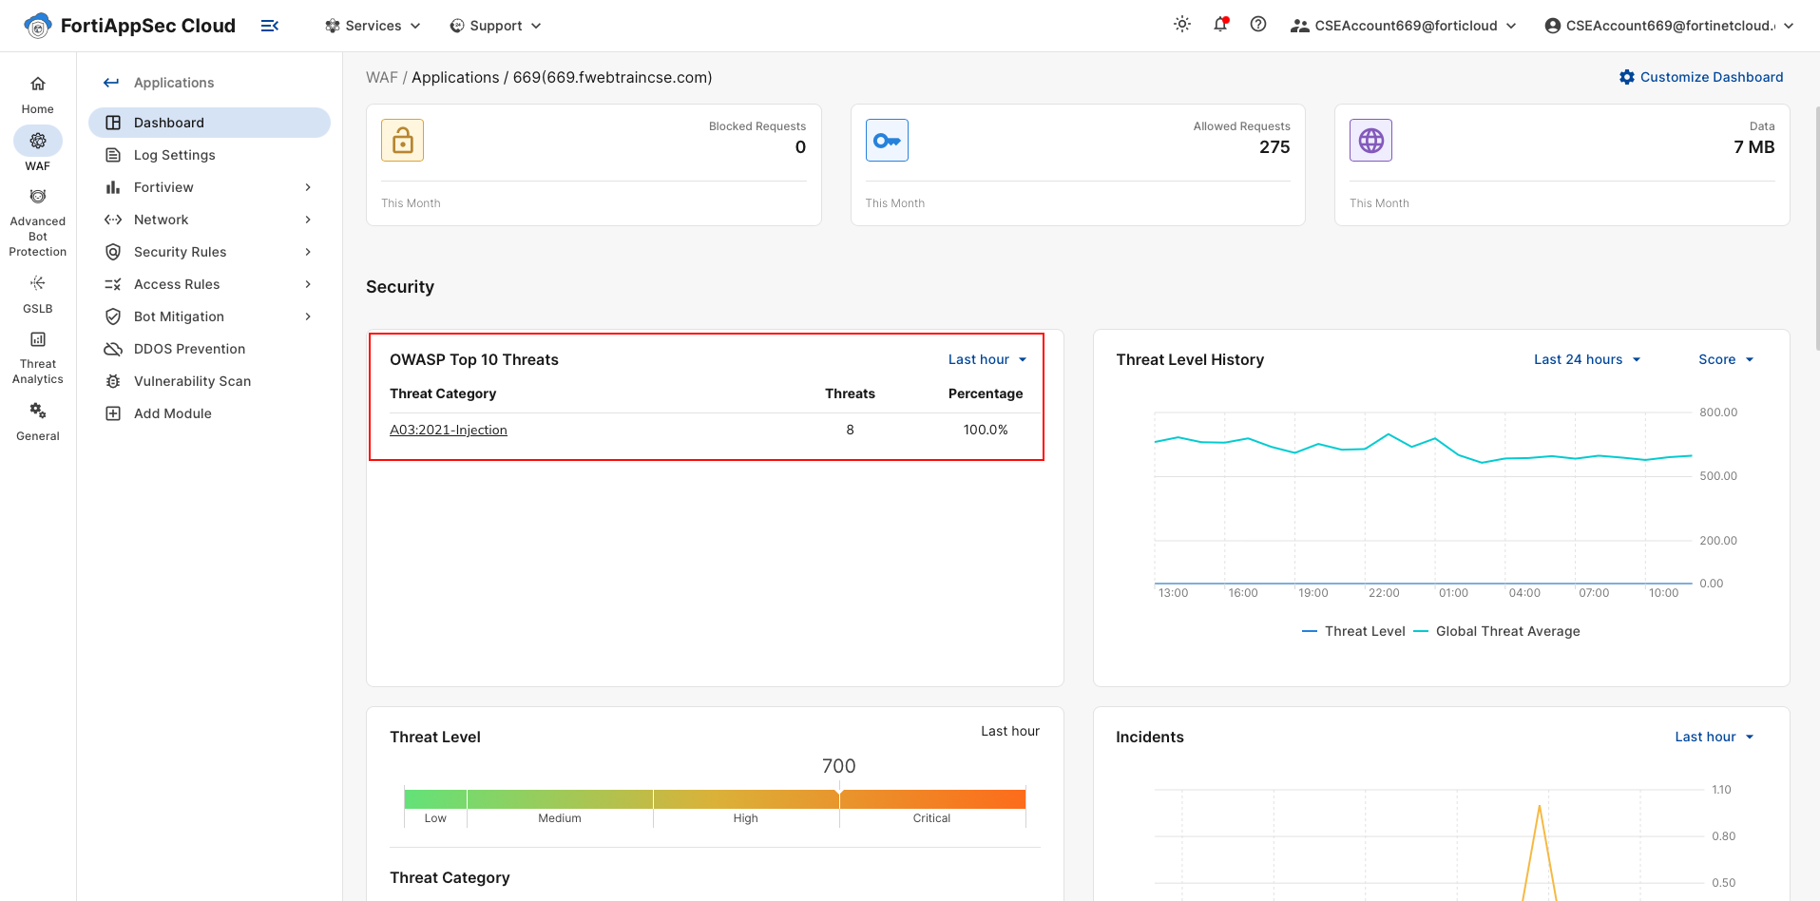
Task: Open Advanced Bot Protection module
Action: click(38, 222)
